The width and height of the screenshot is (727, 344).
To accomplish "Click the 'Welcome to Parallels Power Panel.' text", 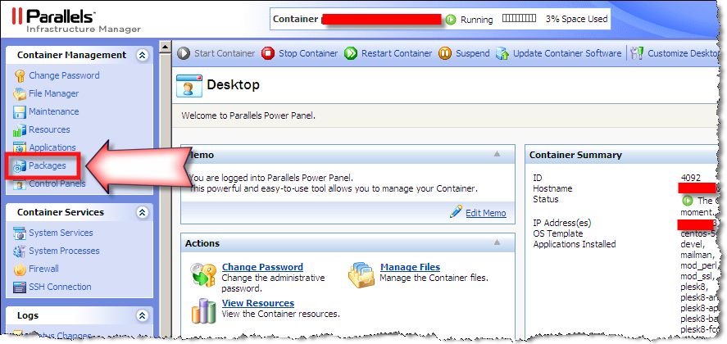I will point(248,115).
